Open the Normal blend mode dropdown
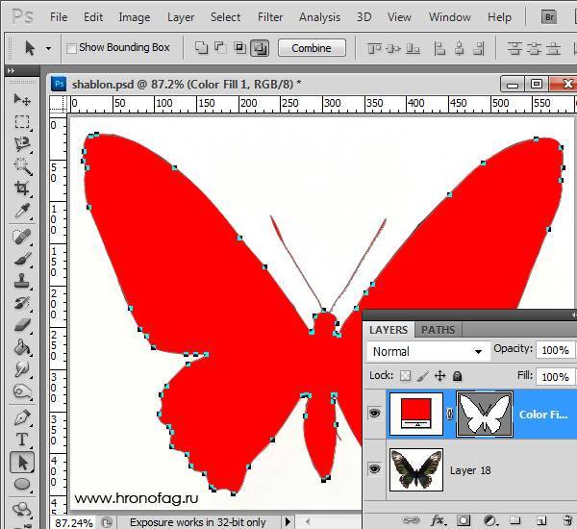 (429, 352)
